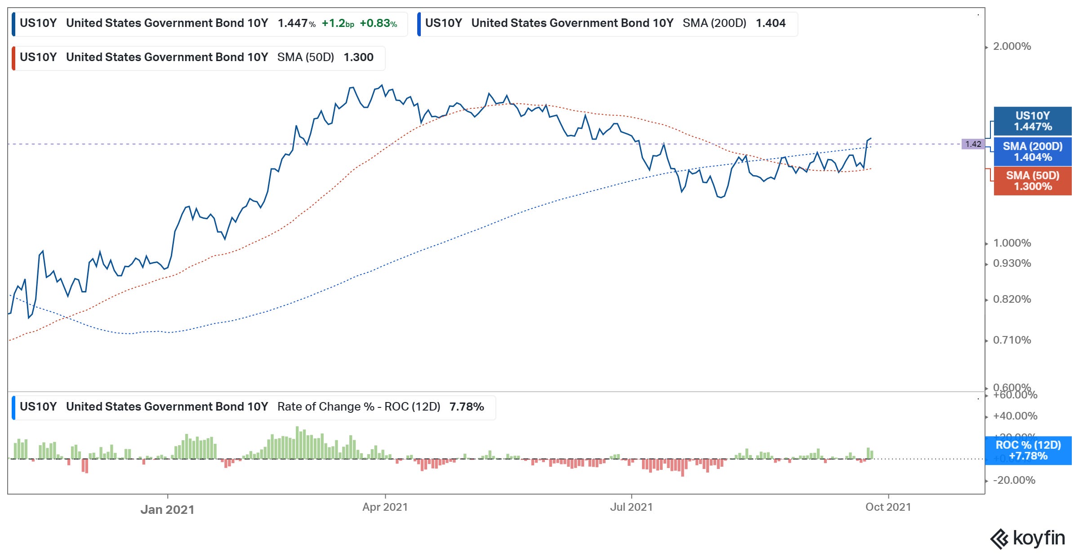The image size is (1079, 557).
Task: Click the +0.83% change value in the price legend
Action: [x=379, y=23]
